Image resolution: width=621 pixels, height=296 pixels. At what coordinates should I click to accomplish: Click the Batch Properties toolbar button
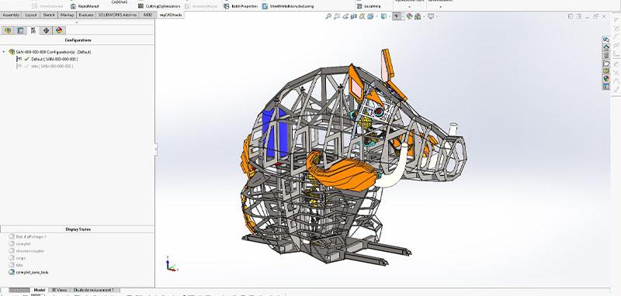tap(241, 6)
